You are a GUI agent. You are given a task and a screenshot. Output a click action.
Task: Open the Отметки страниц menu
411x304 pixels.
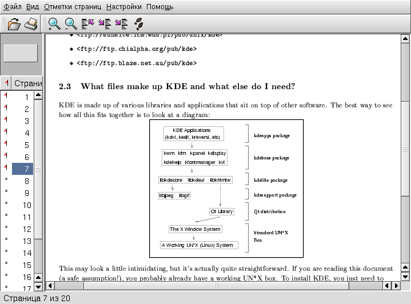point(73,7)
